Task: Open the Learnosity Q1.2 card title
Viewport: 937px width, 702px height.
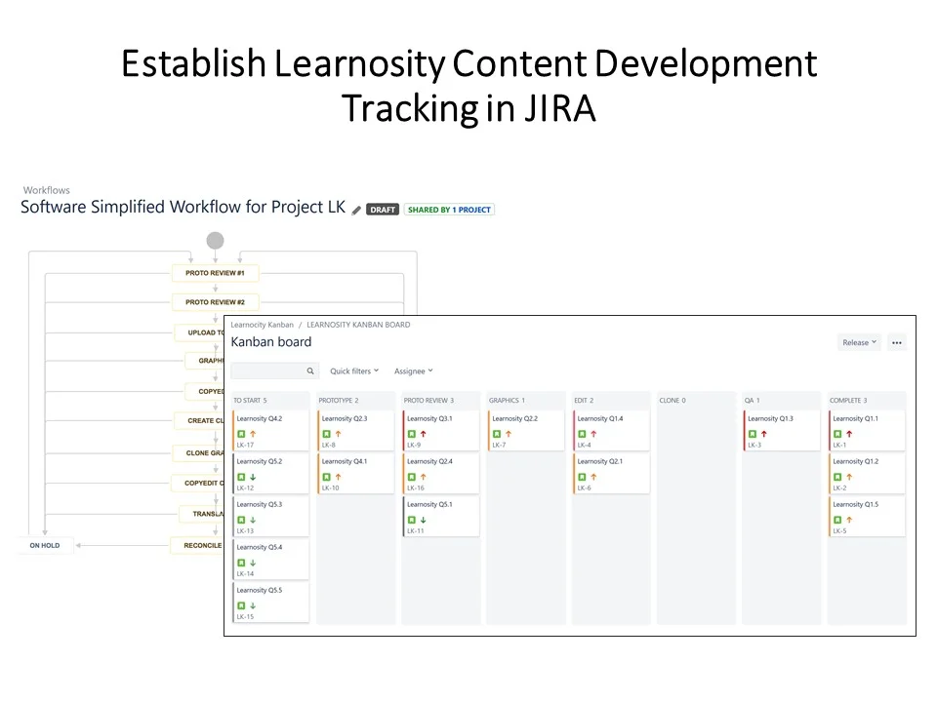Action: 856,461
